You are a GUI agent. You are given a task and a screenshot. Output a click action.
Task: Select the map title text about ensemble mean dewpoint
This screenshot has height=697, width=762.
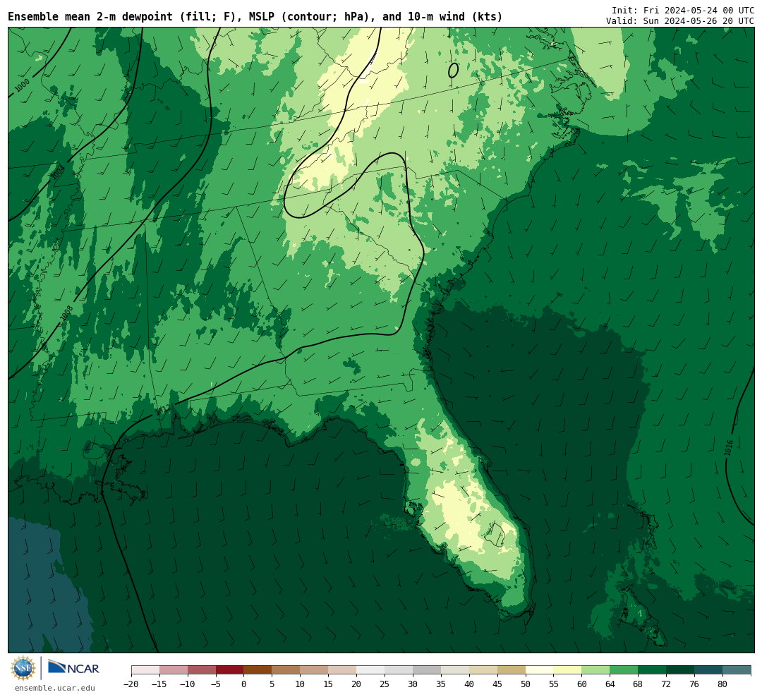[x=255, y=17]
